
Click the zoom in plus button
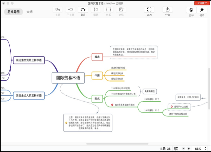pos(189,148)
